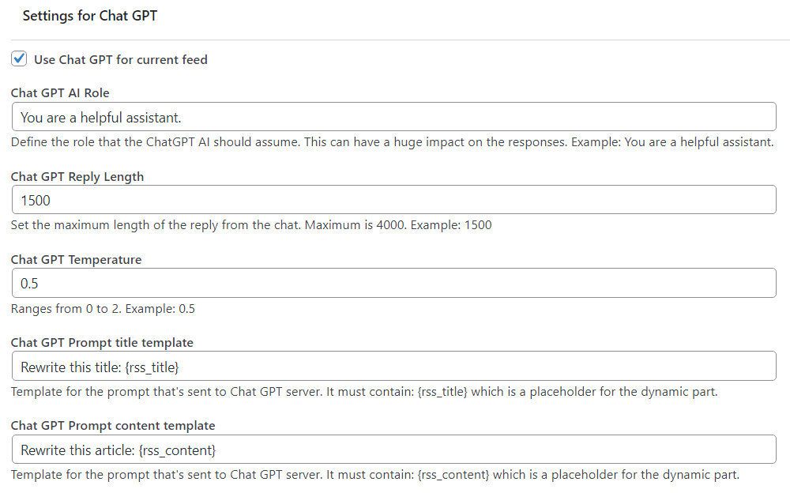Click the Chat GPT Reply Length input
This screenshot has height=493, width=790.
316,199
